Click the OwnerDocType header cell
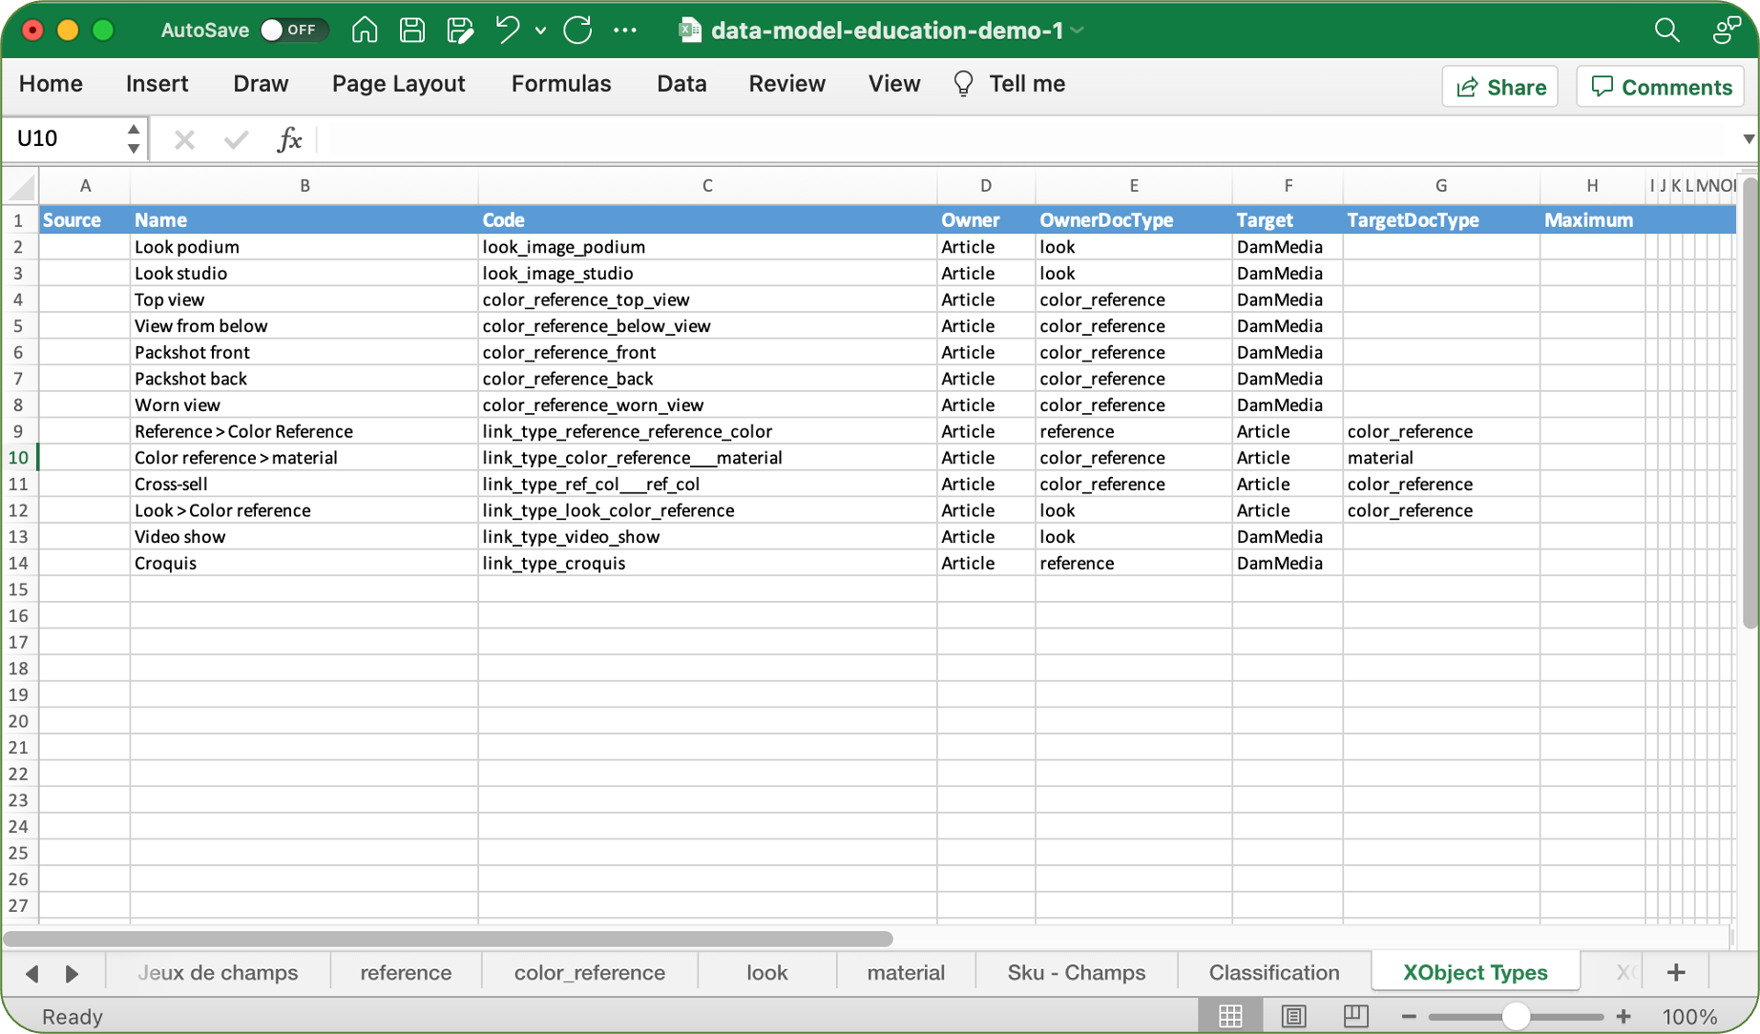Image resolution: width=1760 pixels, height=1034 pixels. (1134, 220)
